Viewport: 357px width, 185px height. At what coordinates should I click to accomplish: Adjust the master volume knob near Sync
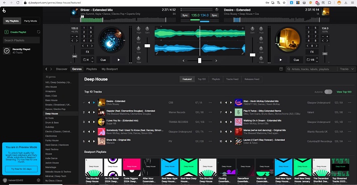pos(216,9)
